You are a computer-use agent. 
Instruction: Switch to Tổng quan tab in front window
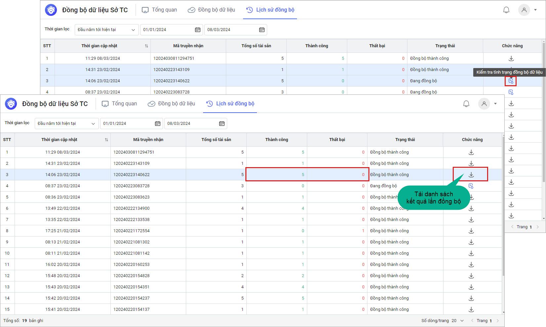click(x=119, y=104)
